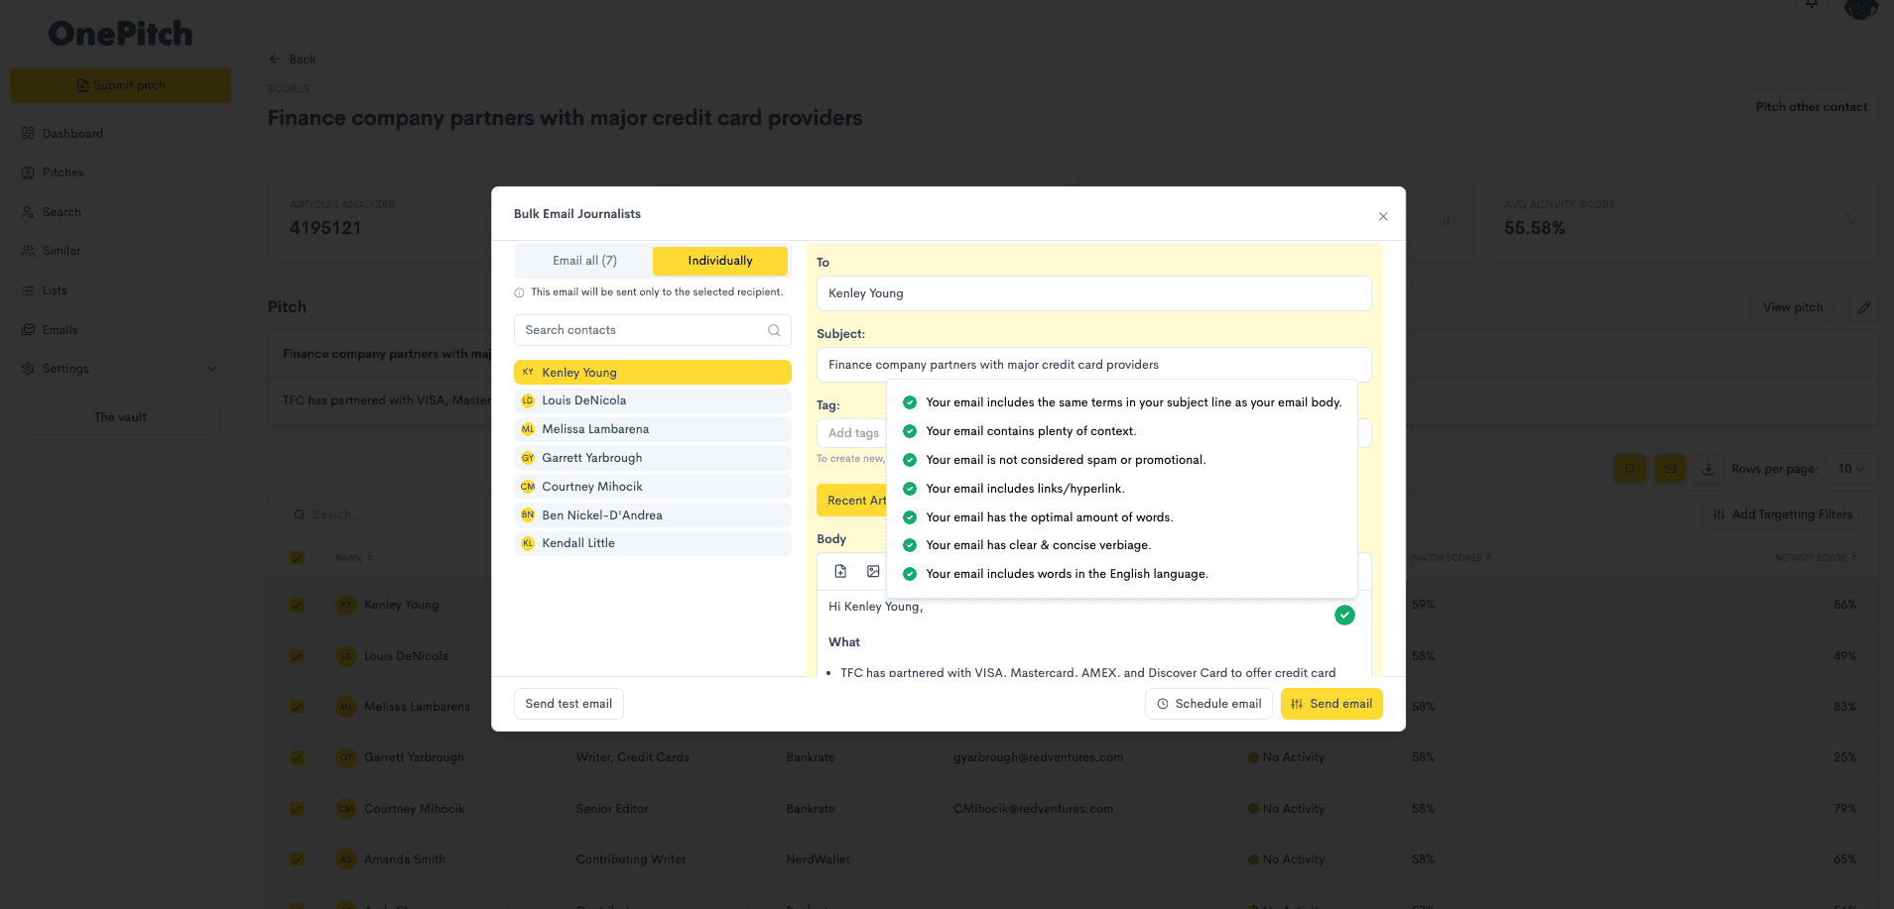1894x909 pixels.
Task: Toggle checkbox for Courtney Mihocik row
Action: 297,809
